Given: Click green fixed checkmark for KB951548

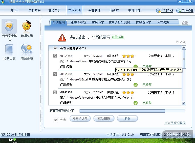Looking at the screenshot, I should pyautogui.click(x=136, y=85).
